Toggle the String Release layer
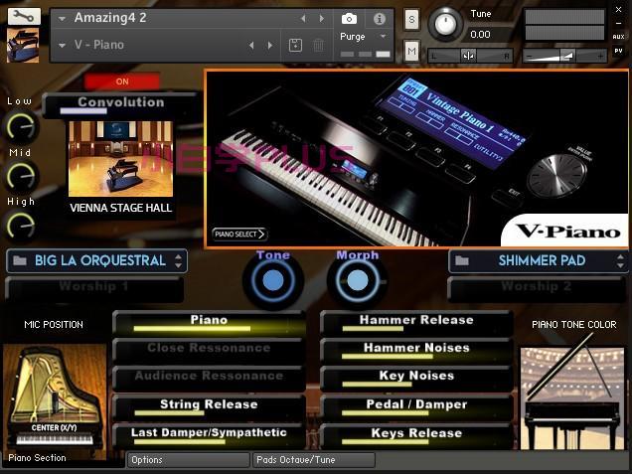This screenshot has width=632, height=474. pos(209,407)
